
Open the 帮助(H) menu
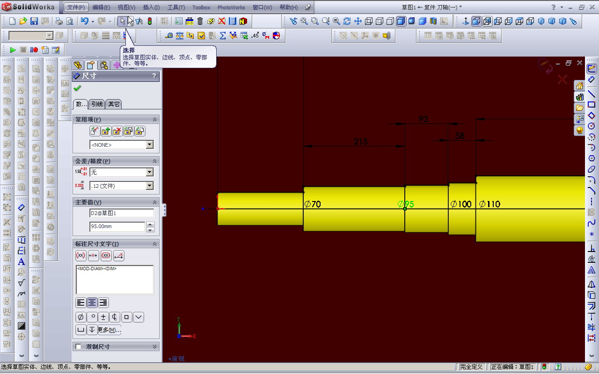288,7
